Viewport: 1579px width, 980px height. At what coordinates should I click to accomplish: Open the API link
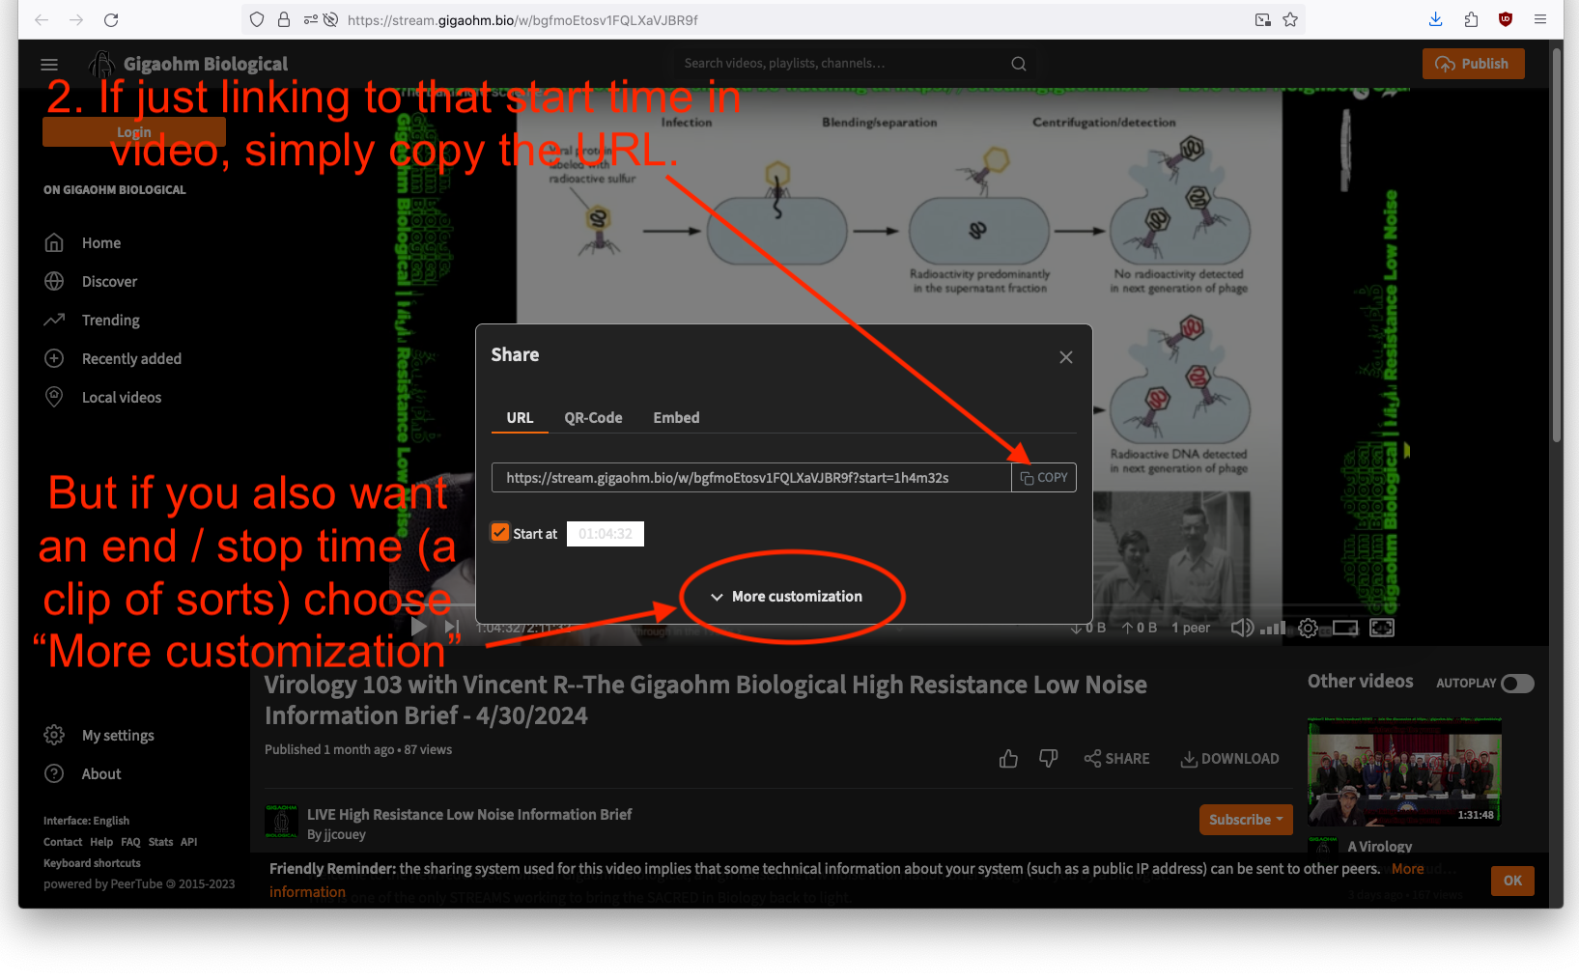click(189, 842)
